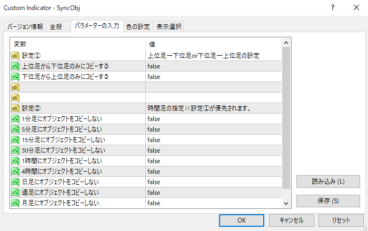Viewport: 368px width, 231px height.
Task: Click the icon for 1分足にオブジェクトをコピーしない
Action: (15, 118)
